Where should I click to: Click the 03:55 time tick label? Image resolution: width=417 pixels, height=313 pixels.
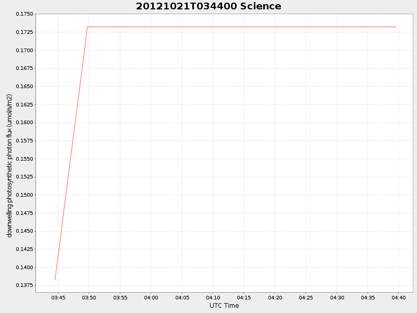click(120, 297)
